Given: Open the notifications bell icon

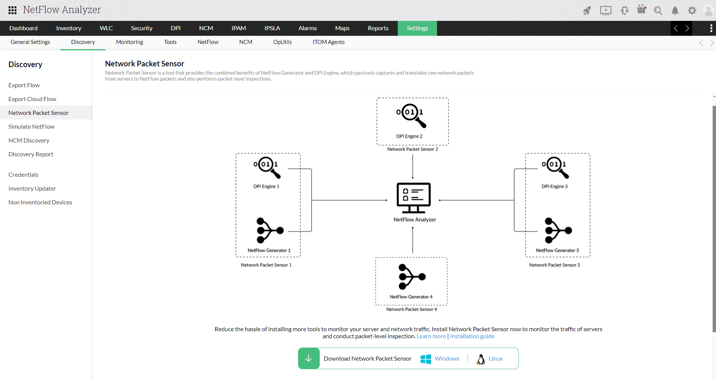Looking at the screenshot, I should click(675, 10).
